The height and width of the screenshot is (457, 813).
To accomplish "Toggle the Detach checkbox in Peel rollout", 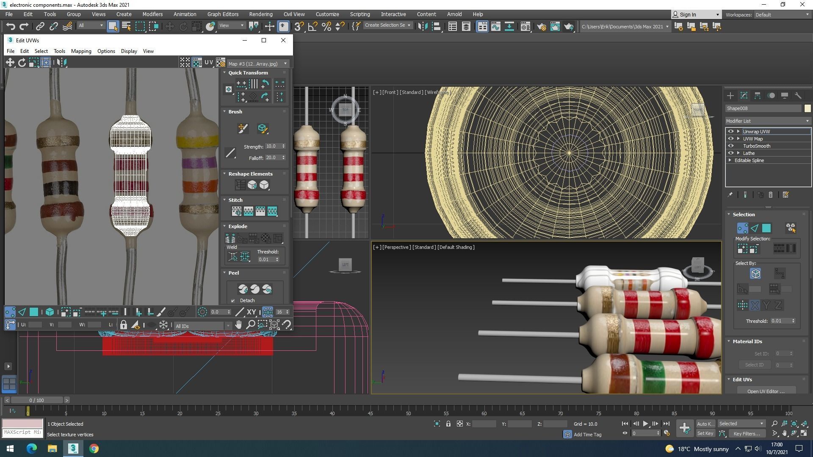I will click(x=233, y=301).
